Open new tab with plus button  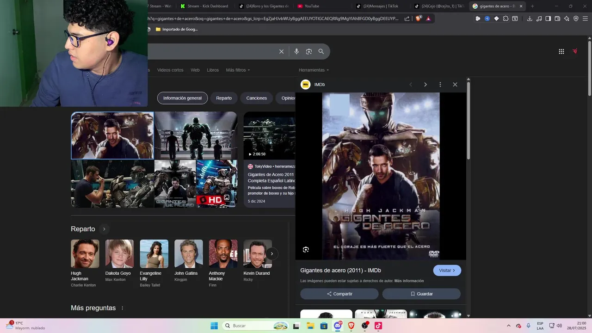(532, 6)
